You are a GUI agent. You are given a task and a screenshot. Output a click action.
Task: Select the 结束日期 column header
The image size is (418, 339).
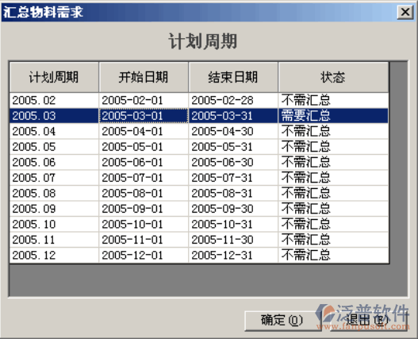[x=233, y=78]
